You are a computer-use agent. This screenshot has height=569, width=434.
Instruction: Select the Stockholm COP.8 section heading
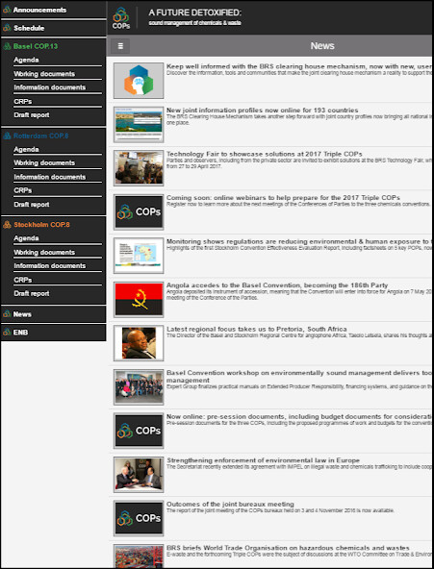(41, 225)
